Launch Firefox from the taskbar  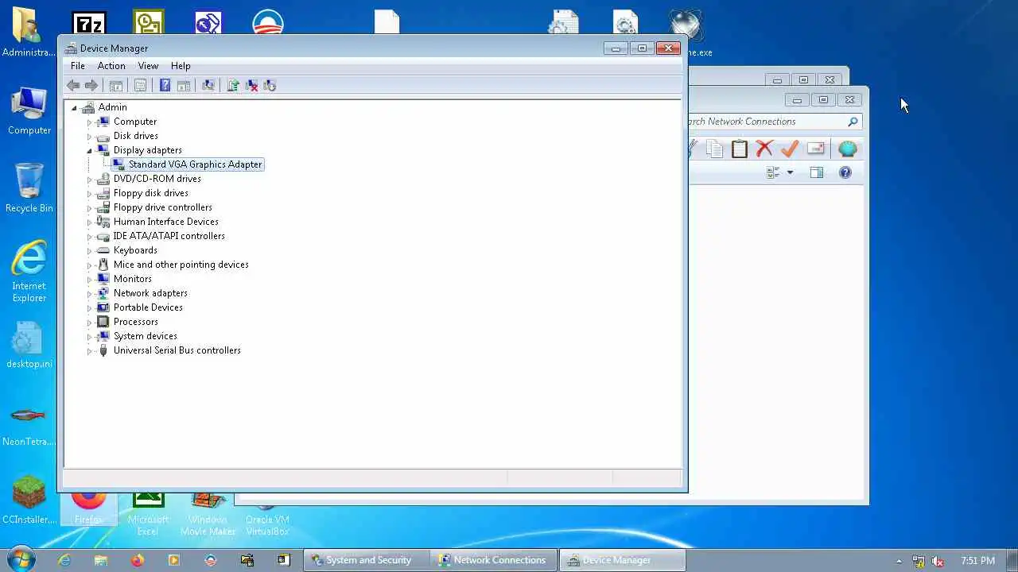(138, 560)
